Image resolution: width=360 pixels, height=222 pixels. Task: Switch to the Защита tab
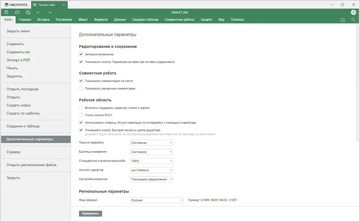coord(206,19)
